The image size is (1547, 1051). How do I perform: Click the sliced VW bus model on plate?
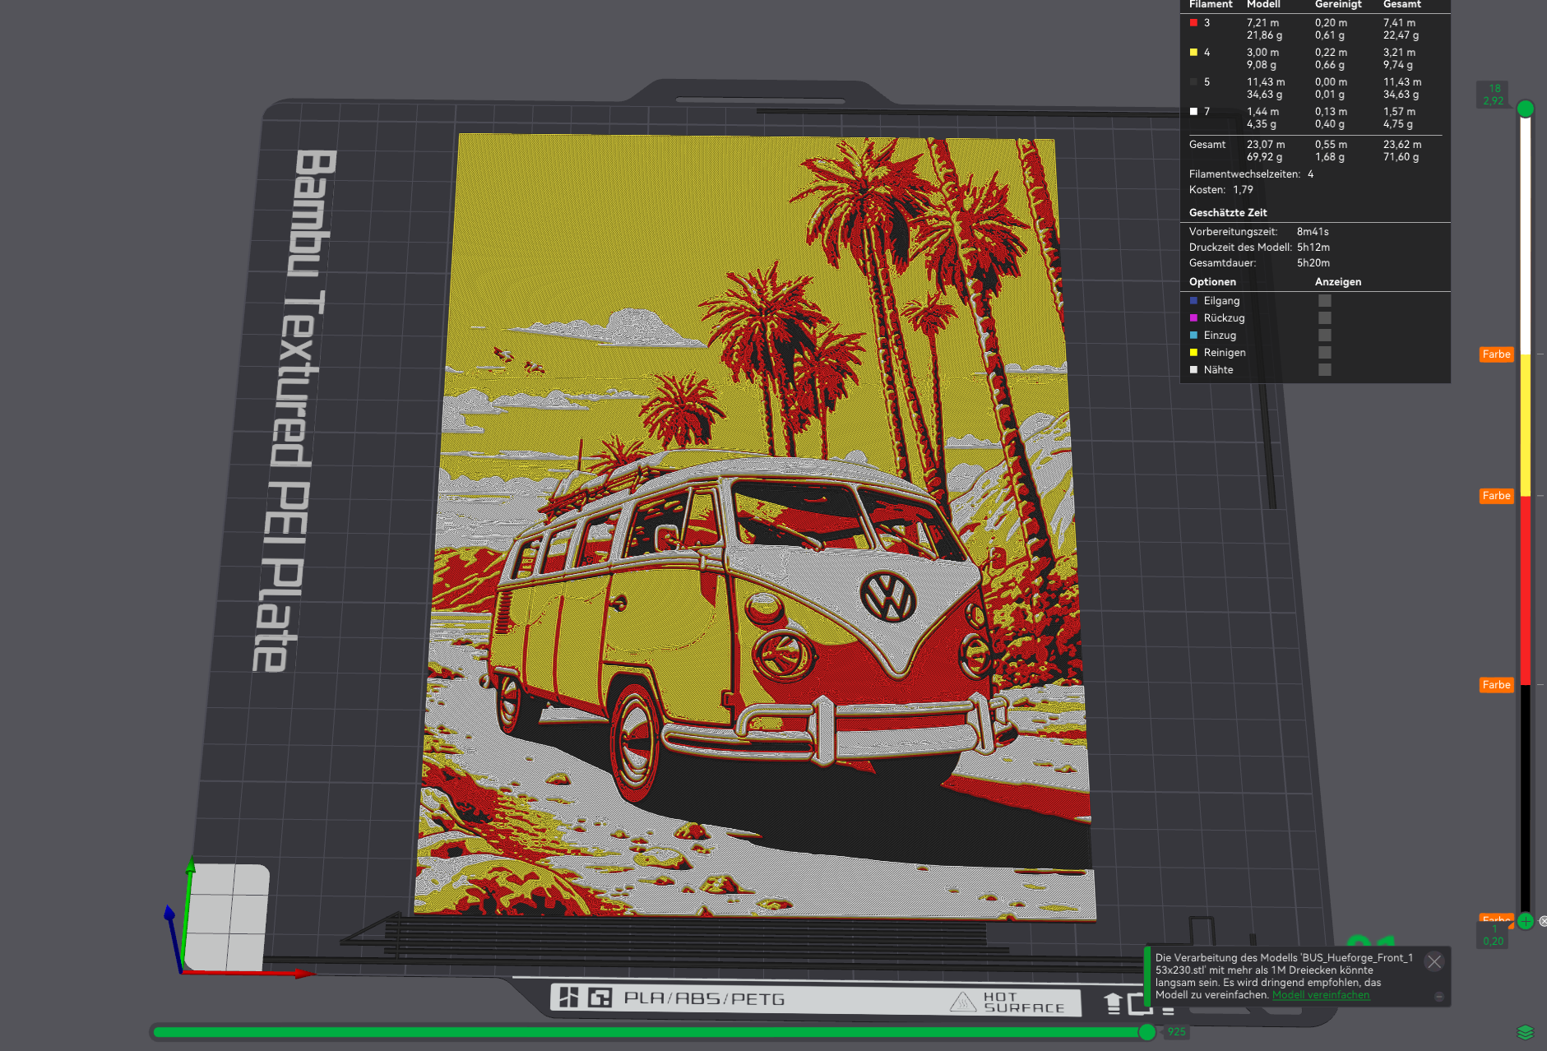pos(755,526)
